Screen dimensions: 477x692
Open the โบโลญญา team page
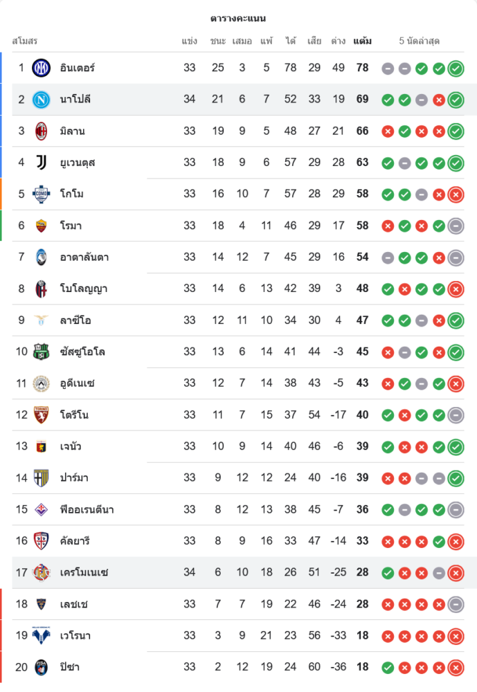click(x=84, y=289)
